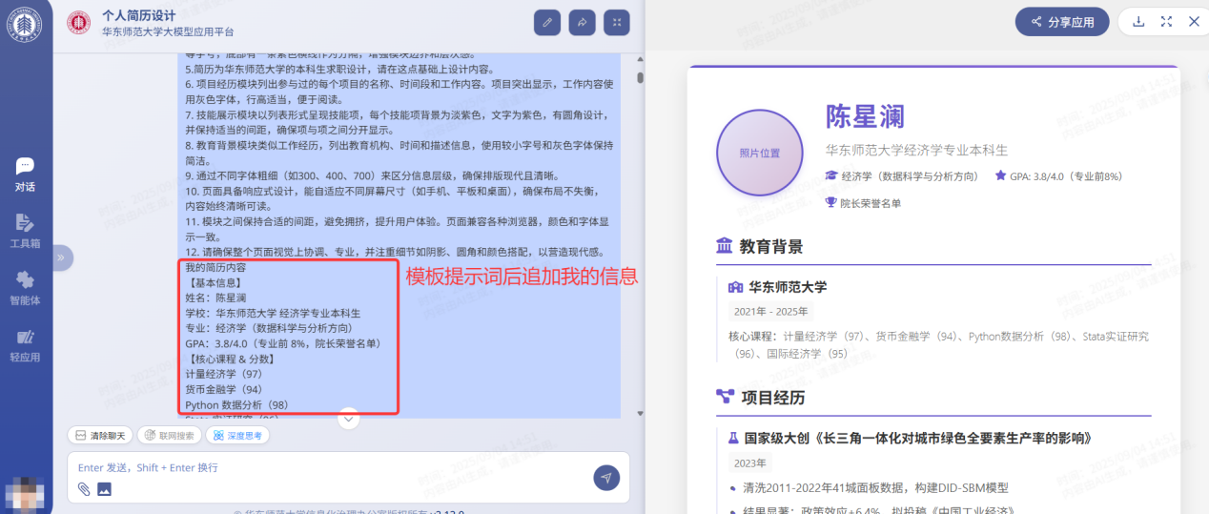Open the 工具箱 toolbox tab
The width and height of the screenshot is (1209, 514).
(x=26, y=231)
